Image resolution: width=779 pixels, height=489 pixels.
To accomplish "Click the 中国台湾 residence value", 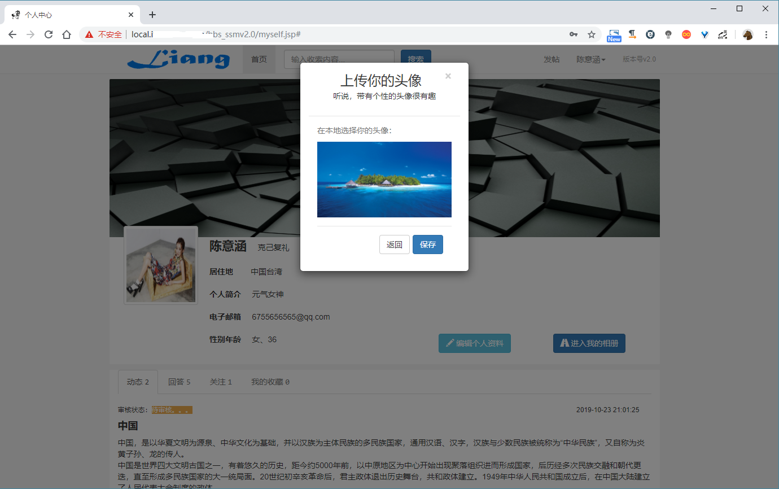I will tap(266, 272).
